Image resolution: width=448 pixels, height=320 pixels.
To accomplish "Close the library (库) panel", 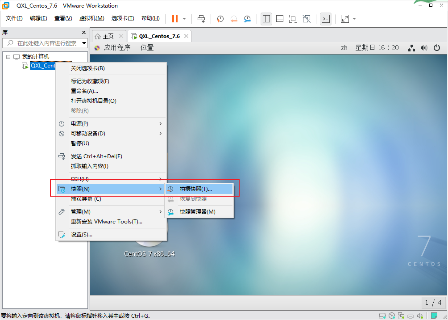I will pyautogui.click(x=84, y=32).
